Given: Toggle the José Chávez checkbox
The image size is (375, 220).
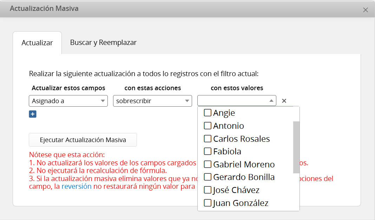Looking at the screenshot, I should 208,190.
